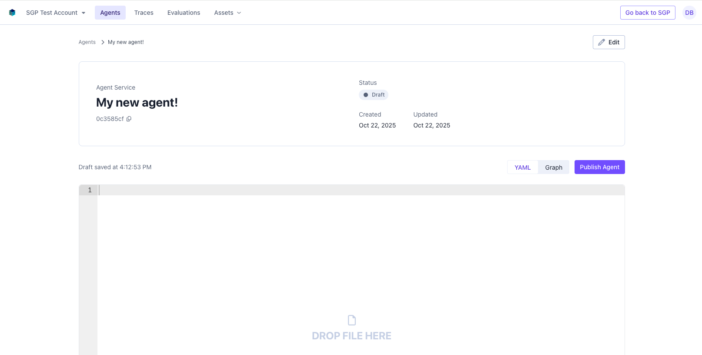Click the Edit button with pencil icon
The image size is (702, 355).
[x=608, y=42]
